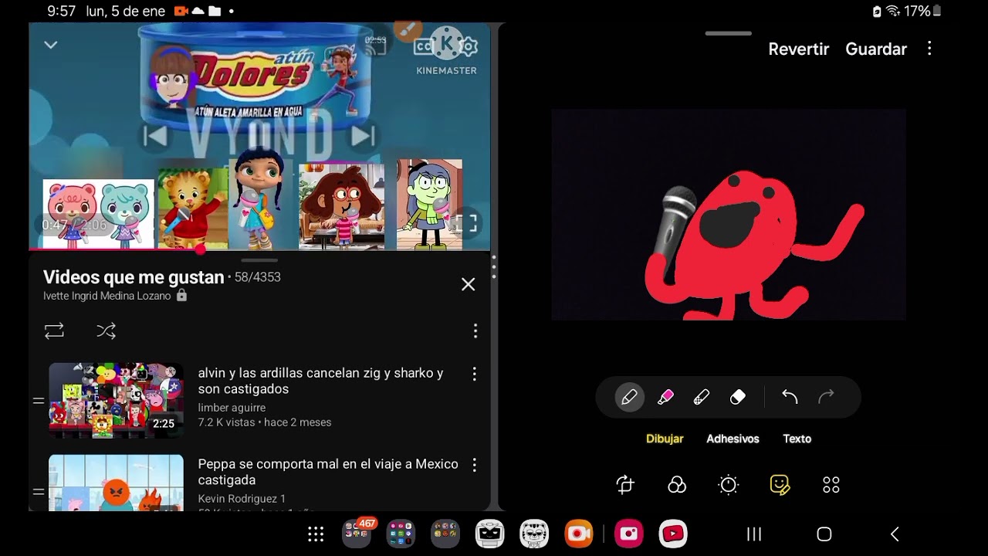This screenshot has width=988, height=556.
Task: Select the pen drawing tool
Action: pyautogui.click(x=629, y=397)
